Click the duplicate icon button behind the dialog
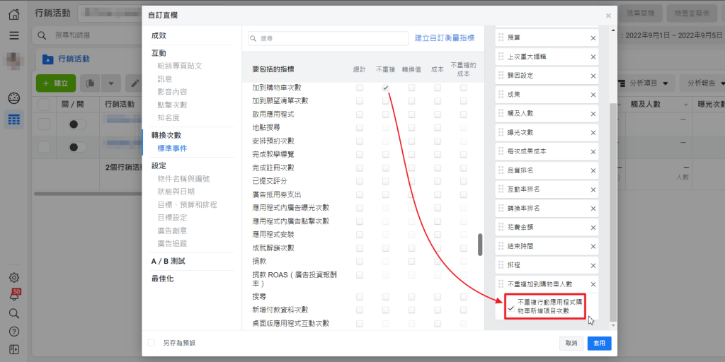The width and height of the screenshot is (725, 362). point(90,83)
